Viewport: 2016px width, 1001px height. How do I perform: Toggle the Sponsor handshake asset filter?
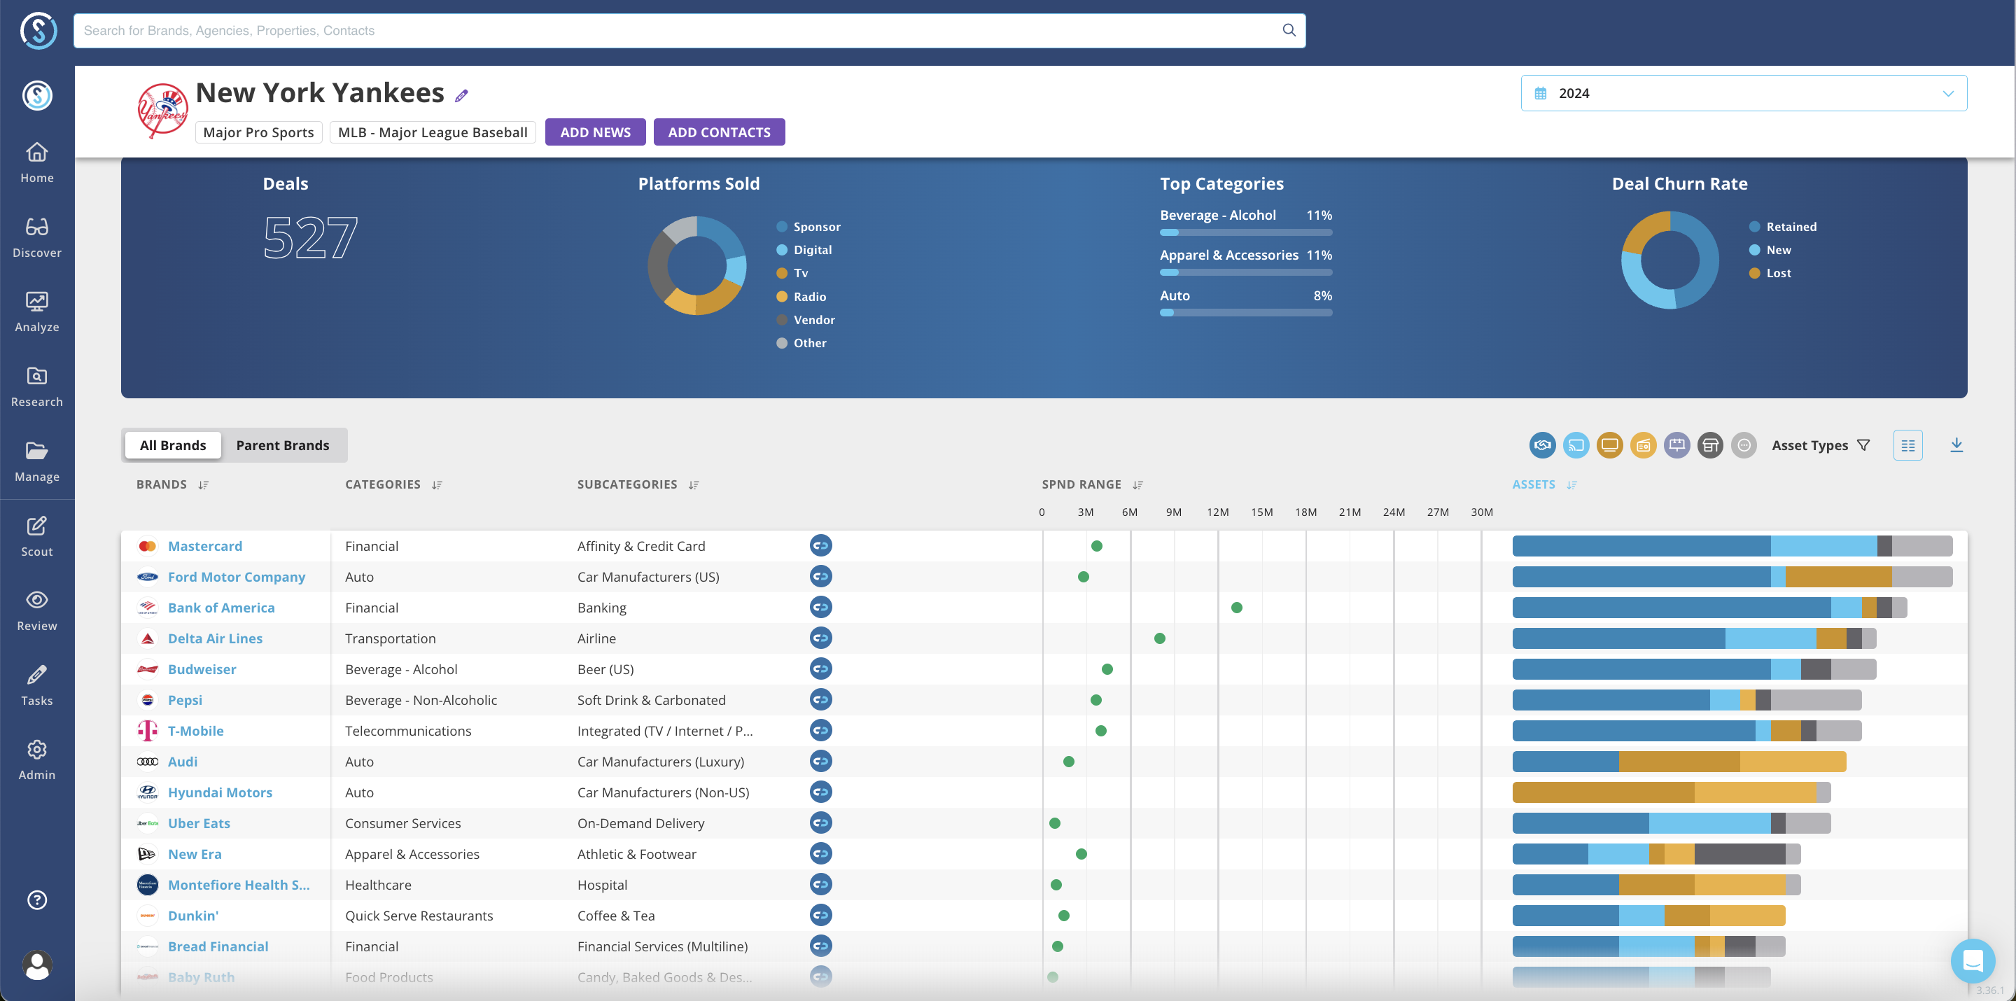click(x=1541, y=445)
